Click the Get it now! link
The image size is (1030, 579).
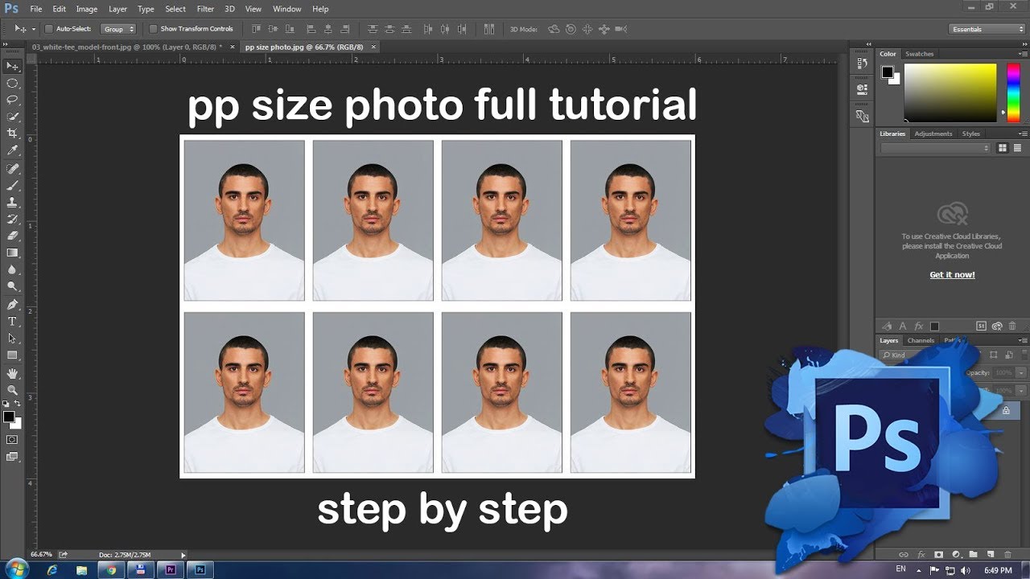(x=952, y=275)
